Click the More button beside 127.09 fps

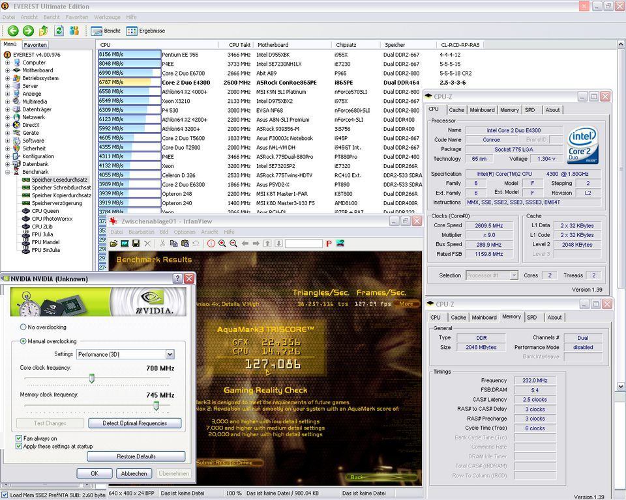click(406, 304)
